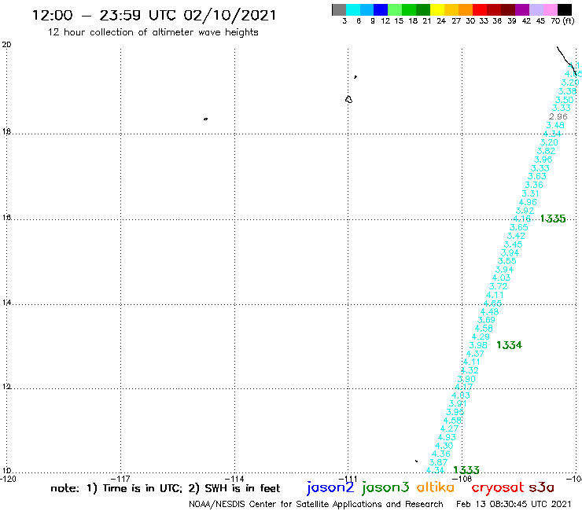This screenshot has height=511, width=582.
Task: Click the wave height value 3.87
Action: tap(438, 462)
